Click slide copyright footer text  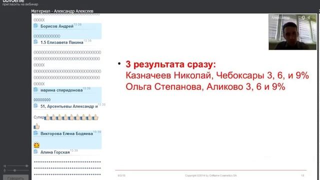coord(211,175)
